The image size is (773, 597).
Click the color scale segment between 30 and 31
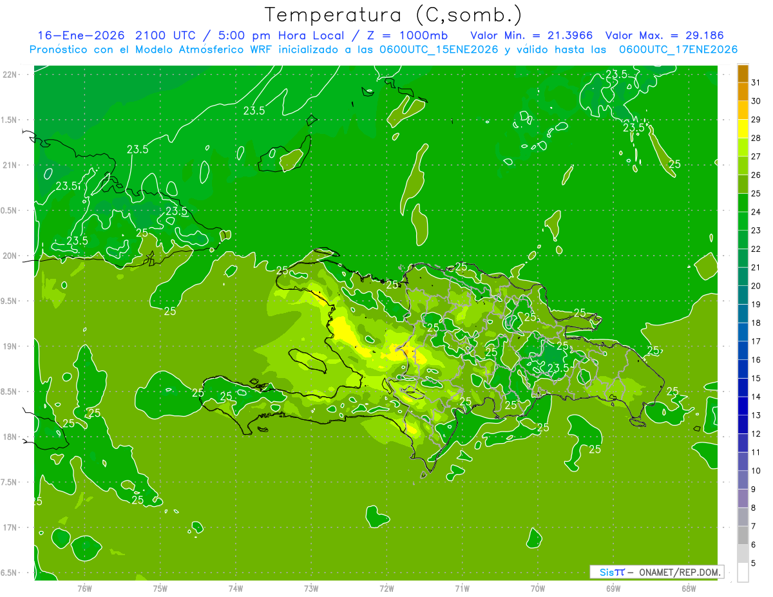click(x=743, y=92)
